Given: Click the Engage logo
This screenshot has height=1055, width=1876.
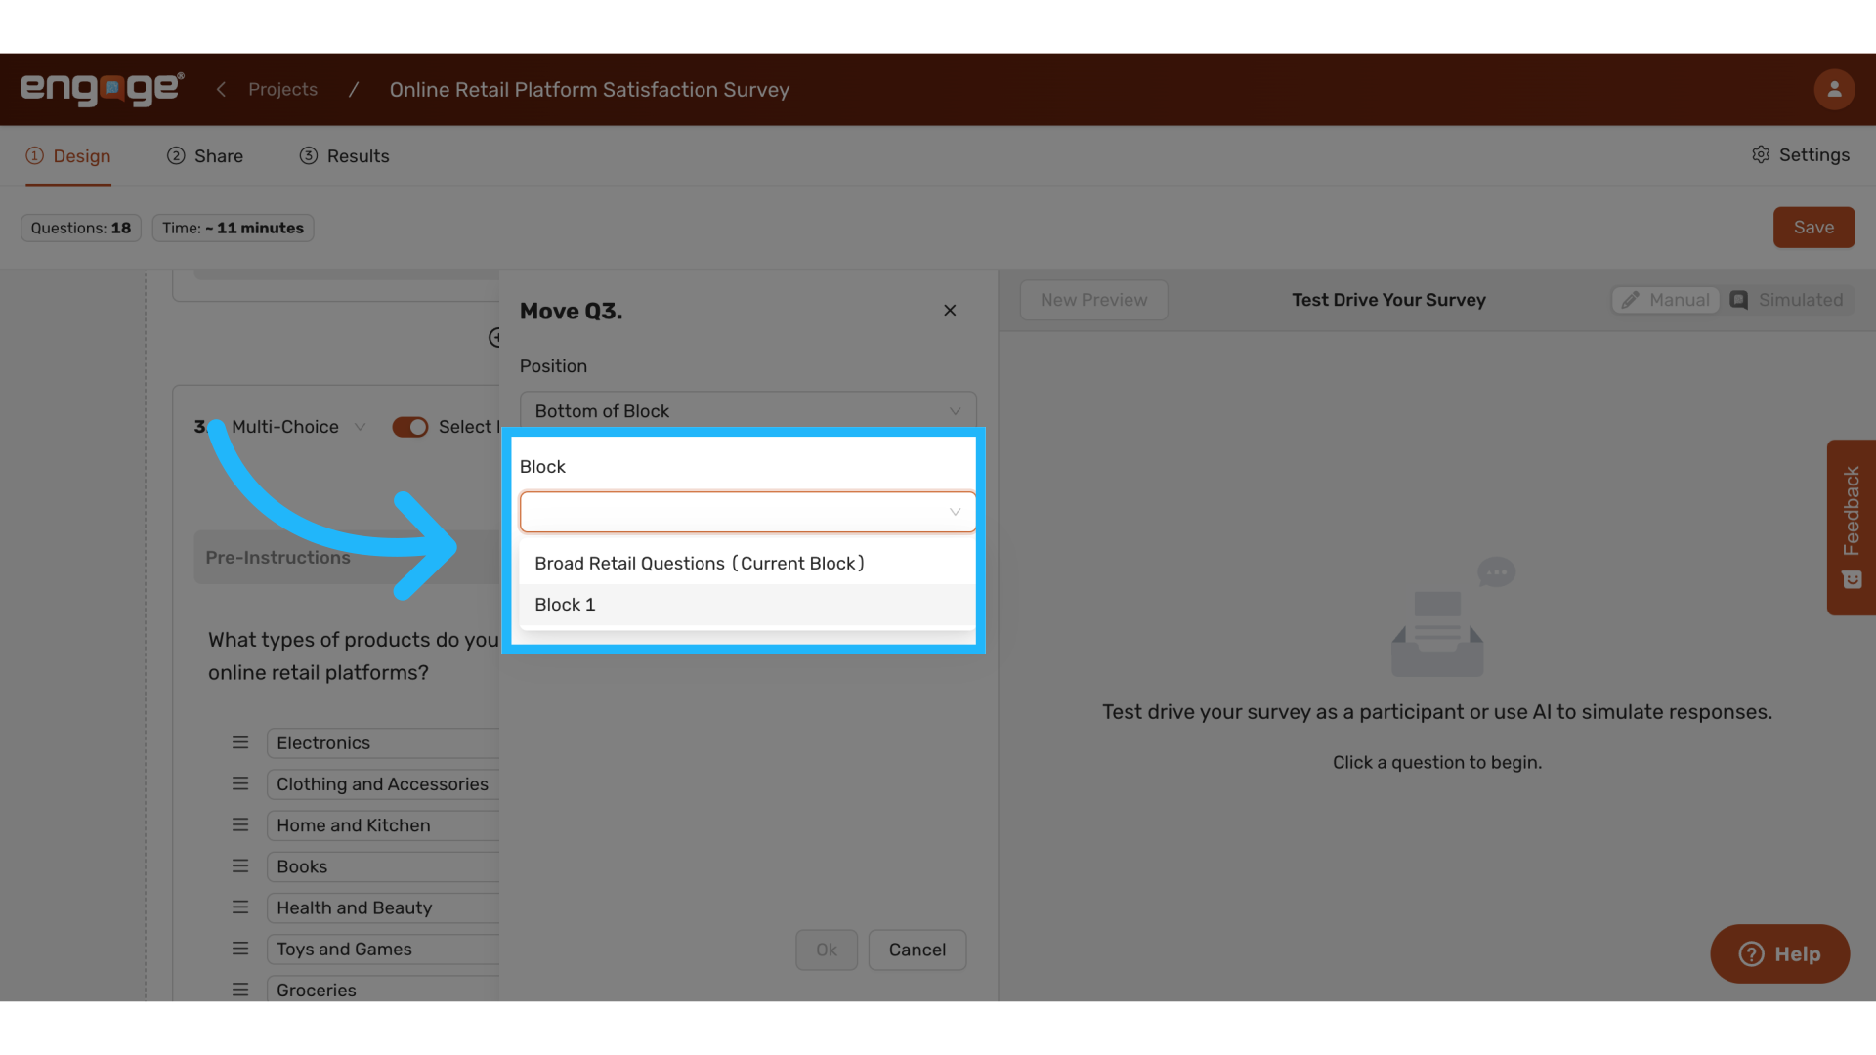Looking at the screenshot, I should coord(103,89).
